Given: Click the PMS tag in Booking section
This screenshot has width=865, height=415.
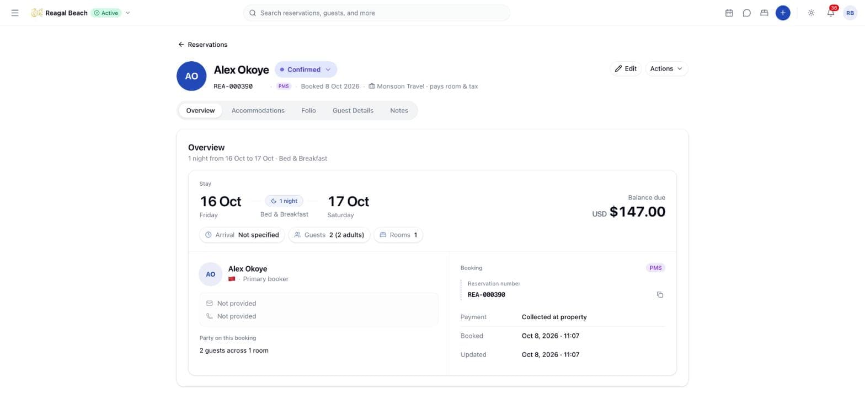Looking at the screenshot, I should coord(655,268).
